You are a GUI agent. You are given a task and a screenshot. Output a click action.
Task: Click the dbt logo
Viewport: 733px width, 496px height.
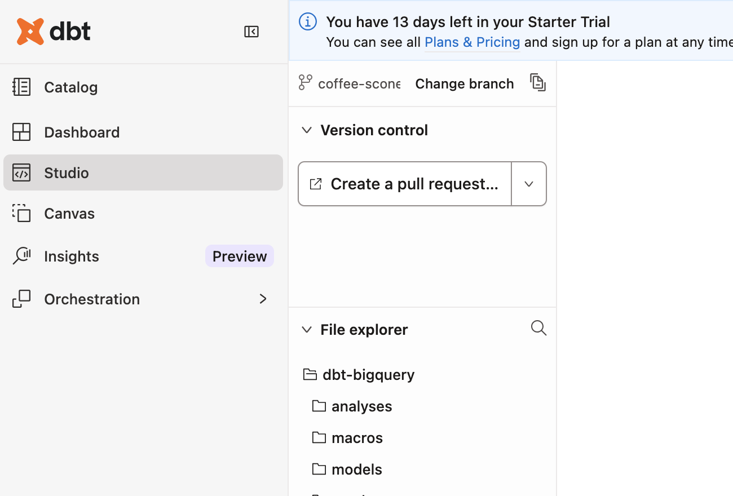point(54,31)
